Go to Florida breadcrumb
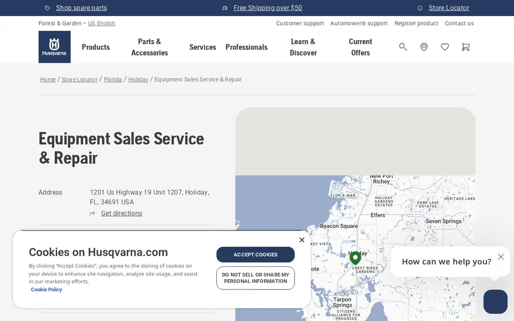This screenshot has width=514, height=321. coord(113,80)
